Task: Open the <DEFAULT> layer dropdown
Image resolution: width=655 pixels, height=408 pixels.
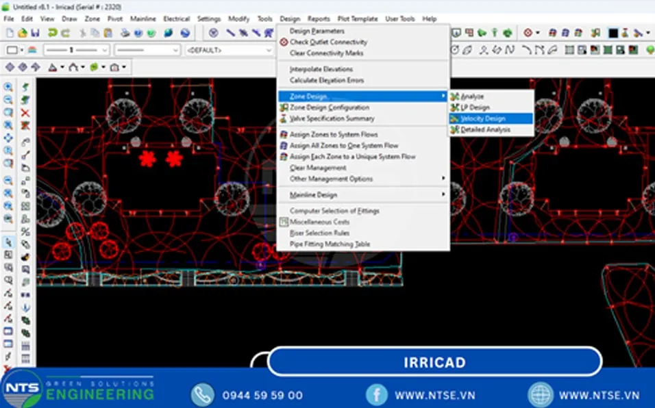Action: tap(229, 50)
